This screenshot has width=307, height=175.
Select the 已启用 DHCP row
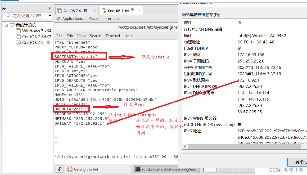pyautogui.click(x=244, y=48)
